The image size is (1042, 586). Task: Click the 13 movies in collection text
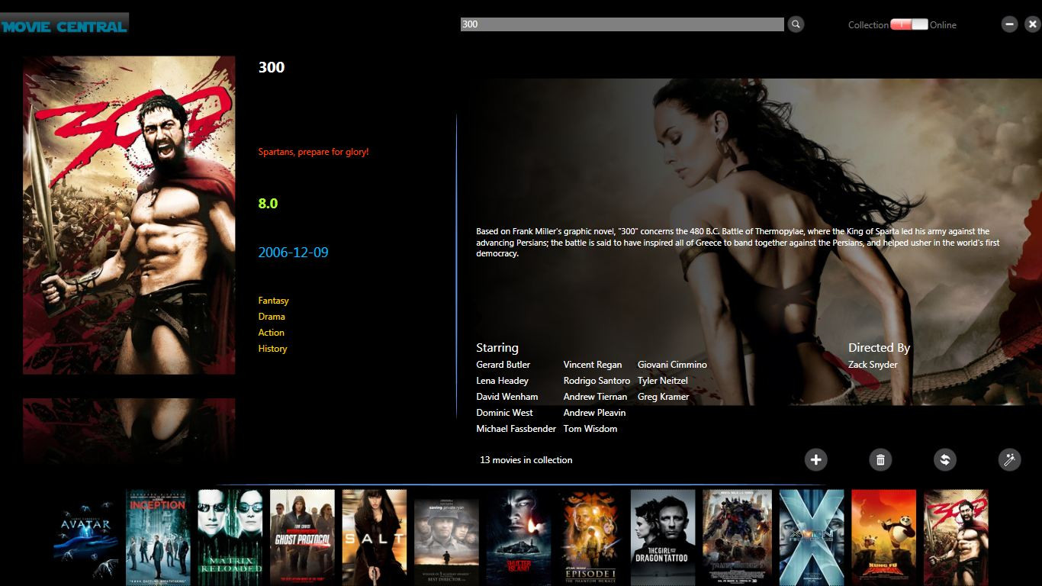(526, 460)
